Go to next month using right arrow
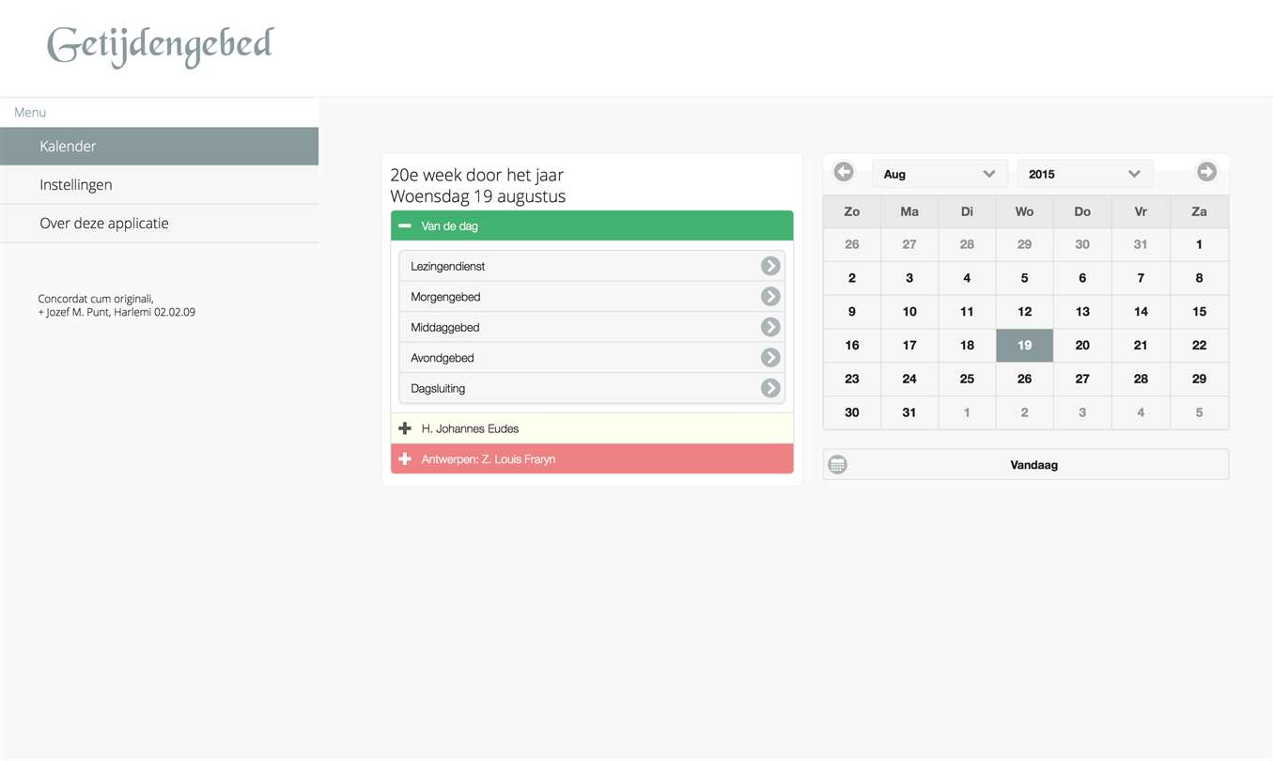 1206,172
